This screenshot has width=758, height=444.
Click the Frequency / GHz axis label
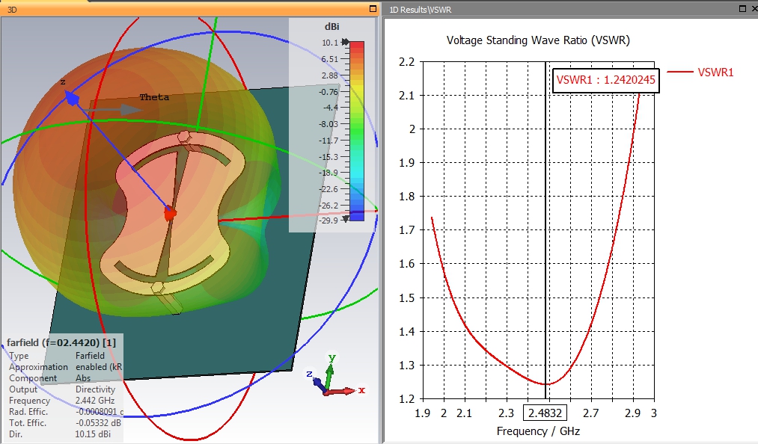point(538,431)
